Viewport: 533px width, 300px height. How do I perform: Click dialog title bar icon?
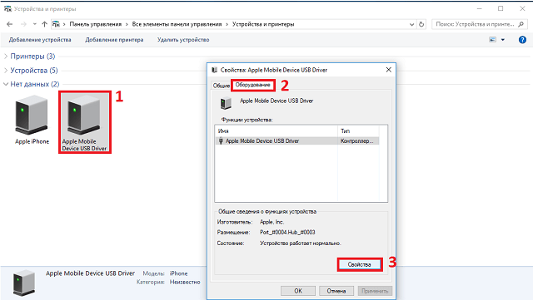[215, 70]
